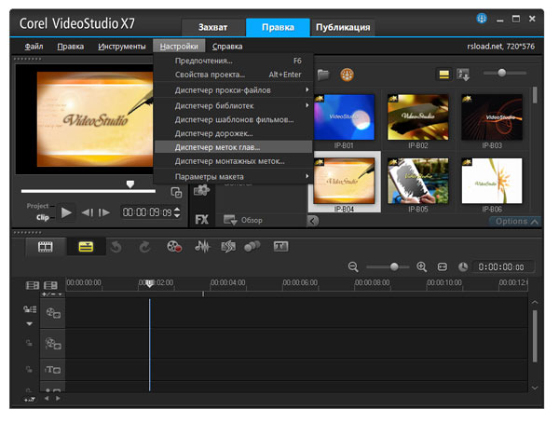Expand Диспетчер библиотек submenu
The width and height of the screenshot is (559, 423).
pyautogui.click(x=233, y=105)
